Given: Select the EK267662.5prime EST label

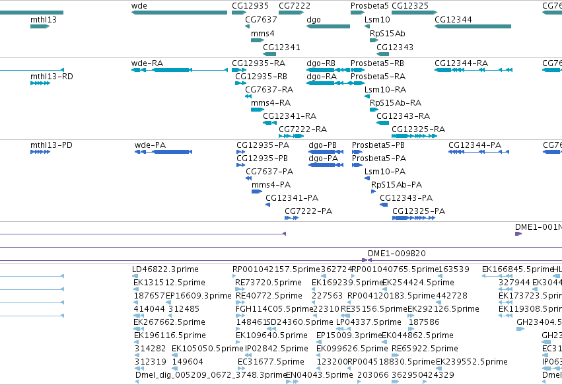Looking at the screenshot, I should point(169,322).
